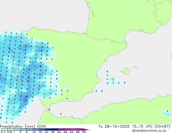Image resolution: width=172 pixels, height=133 pixels.
Task: Click the '7' precipitation value on the map
Action: [35, 66]
